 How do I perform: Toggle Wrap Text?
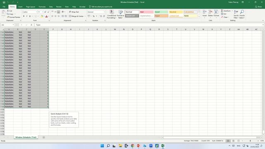click(x=74, y=12)
